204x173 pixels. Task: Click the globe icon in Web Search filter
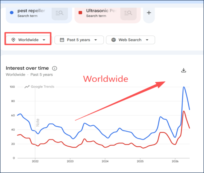tap(114, 40)
